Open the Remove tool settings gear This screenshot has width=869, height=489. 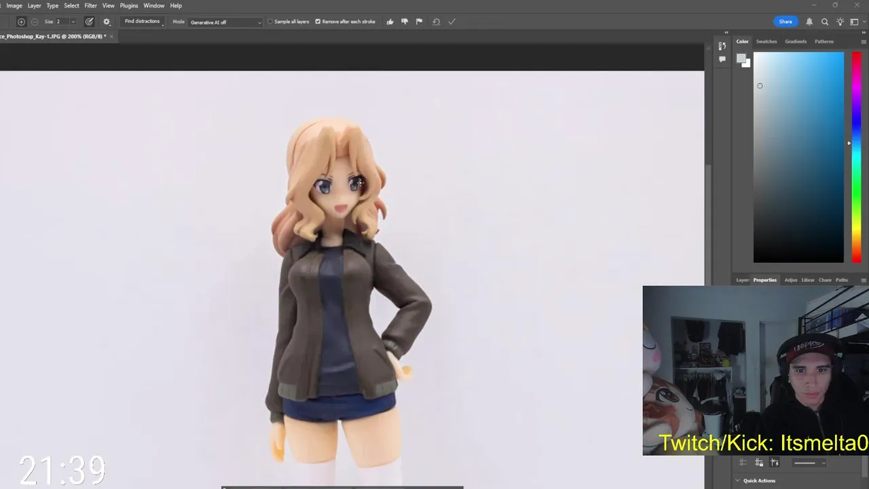[x=107, y=22]
